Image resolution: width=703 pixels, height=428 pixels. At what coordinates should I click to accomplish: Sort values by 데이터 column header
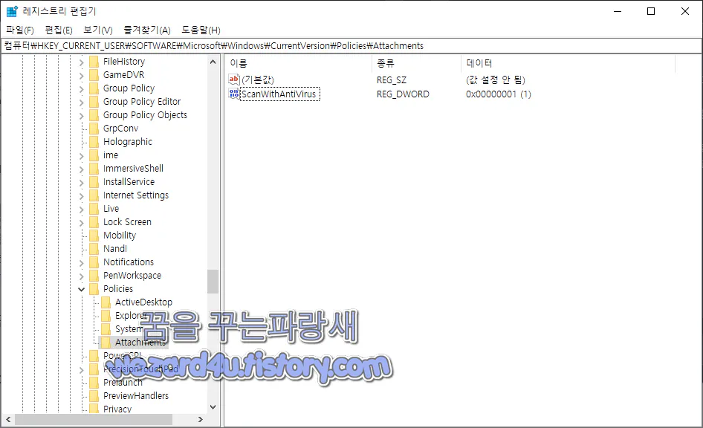tap(568, 63)
